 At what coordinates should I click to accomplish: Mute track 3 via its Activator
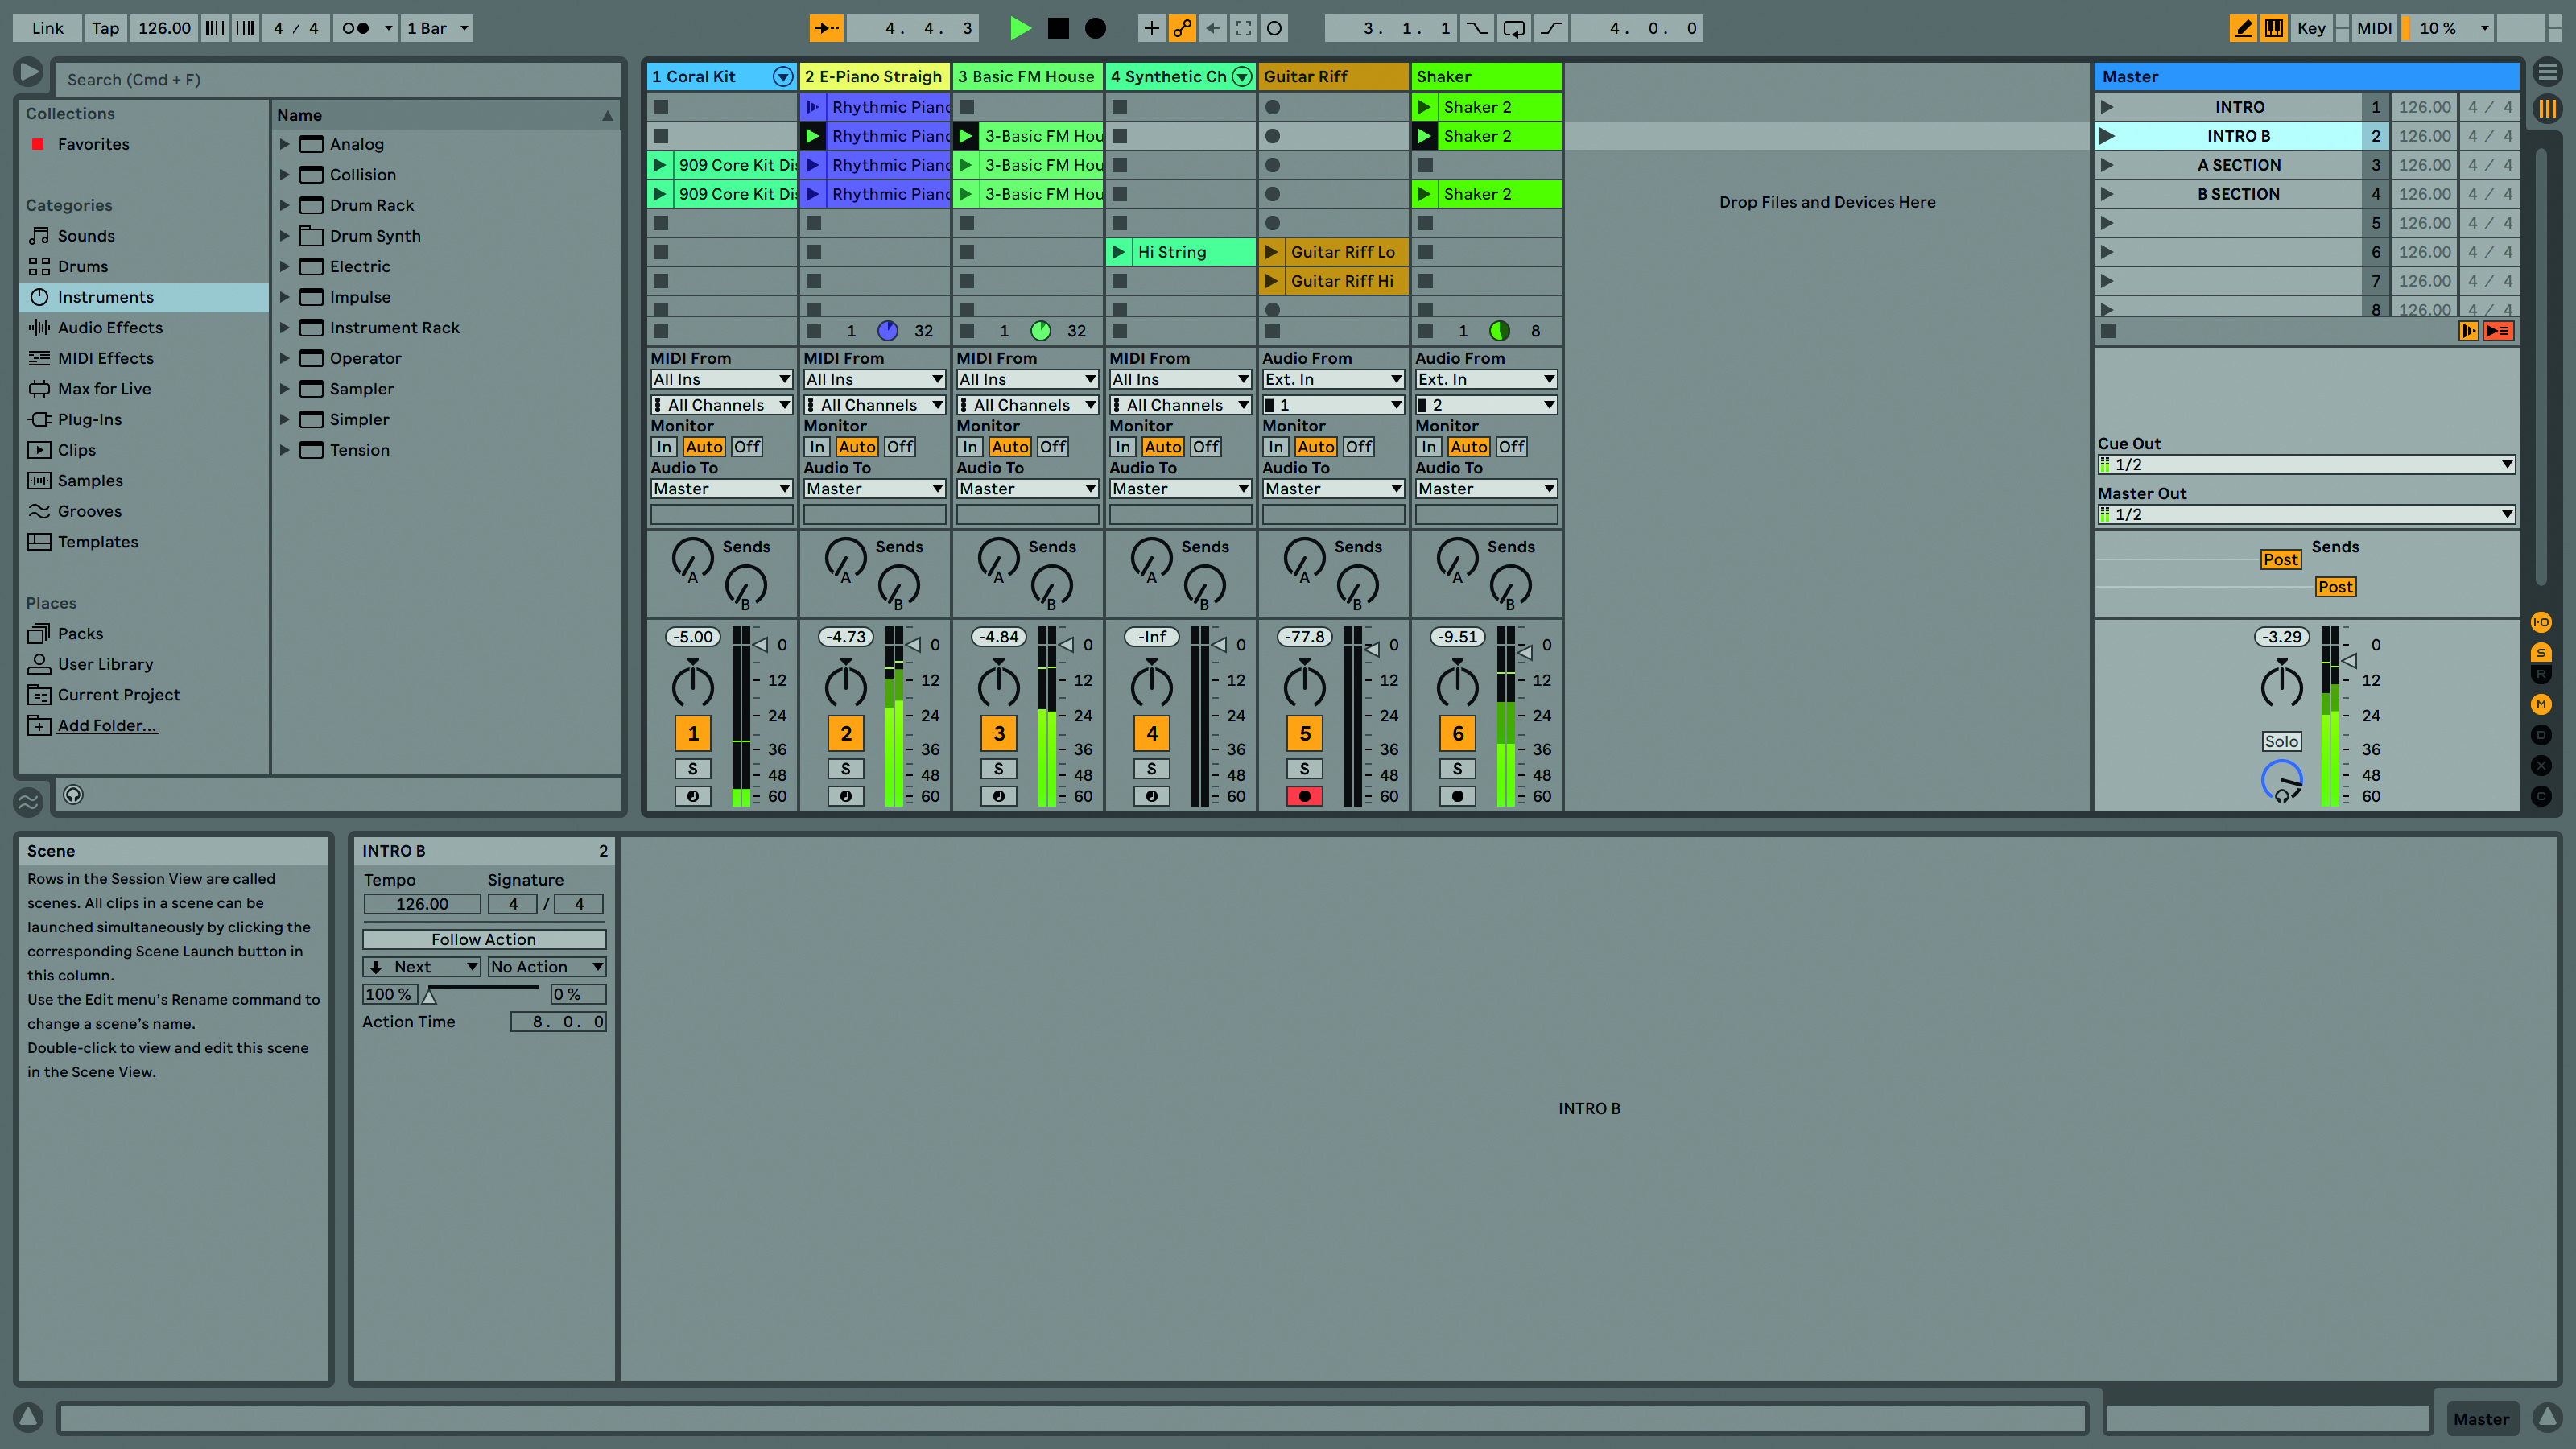pos(999,733)
